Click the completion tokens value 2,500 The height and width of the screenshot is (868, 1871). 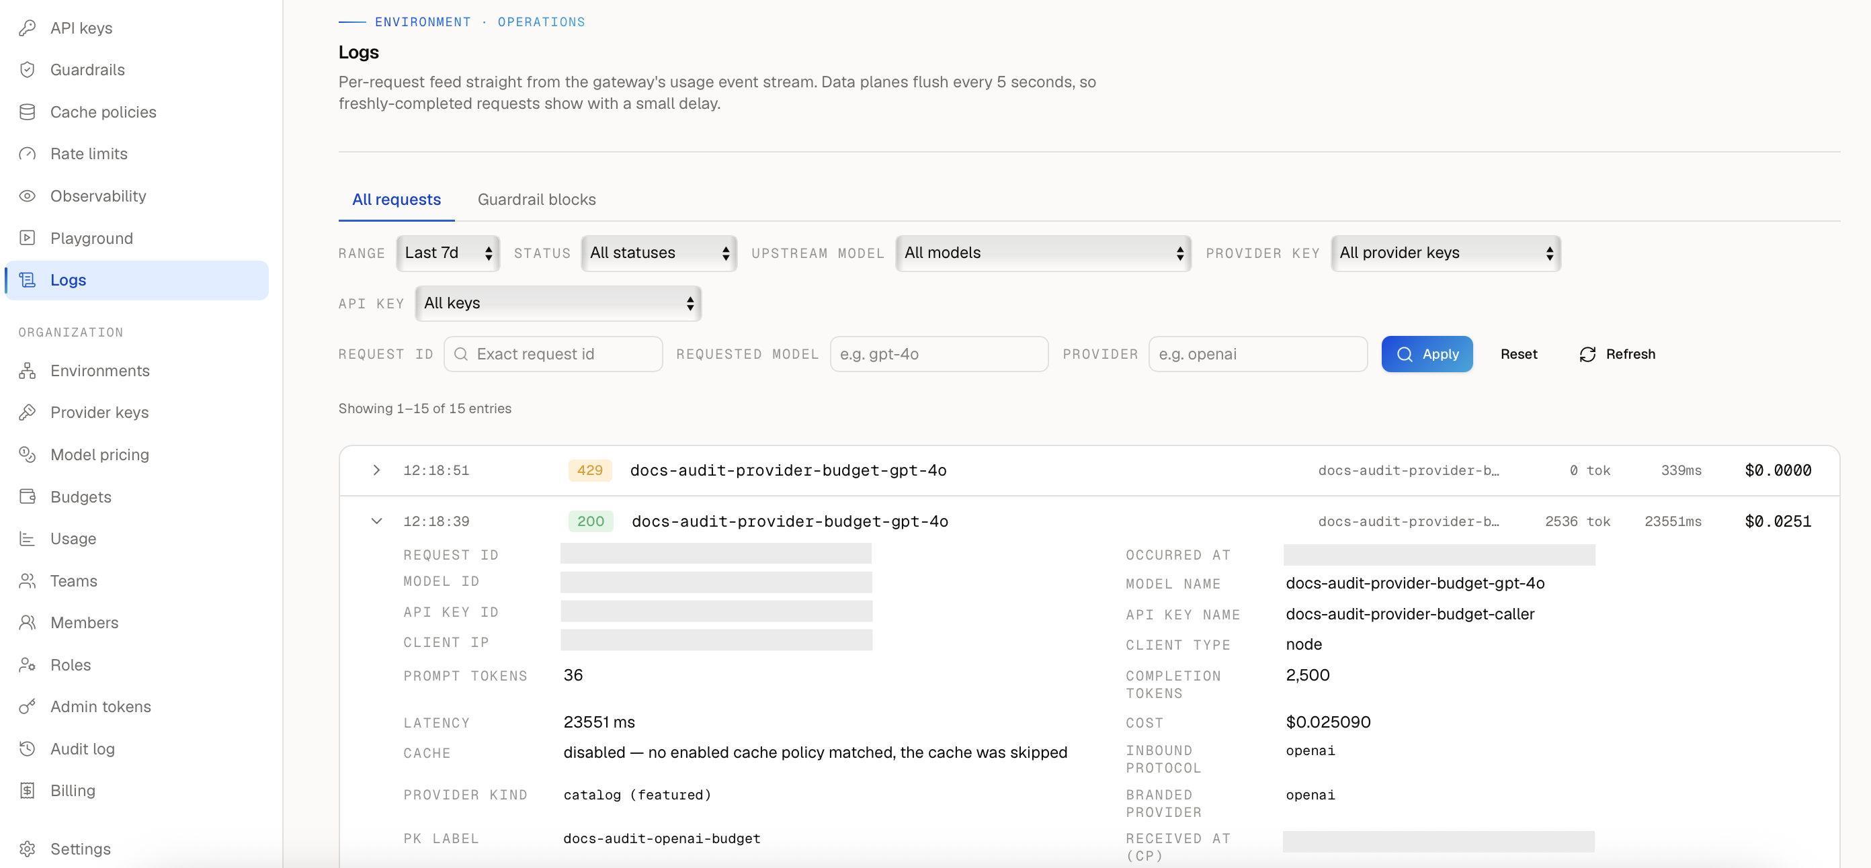(1307, 675)
